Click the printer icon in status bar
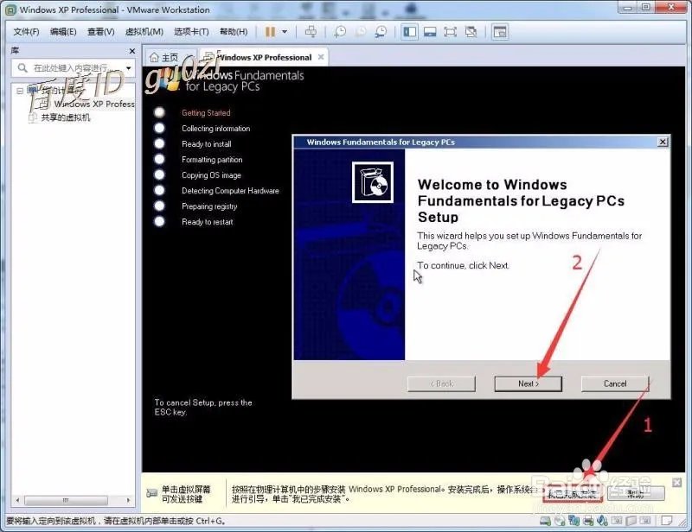Image resolution: width=692 pixels, height=532 pixels. coord(586,521)
